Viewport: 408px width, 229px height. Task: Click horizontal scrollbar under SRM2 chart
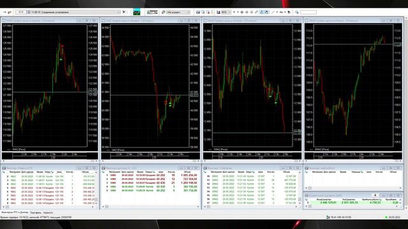click(252, 161)
